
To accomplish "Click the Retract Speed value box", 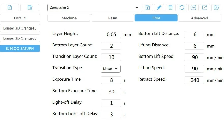I will point(194,80).
